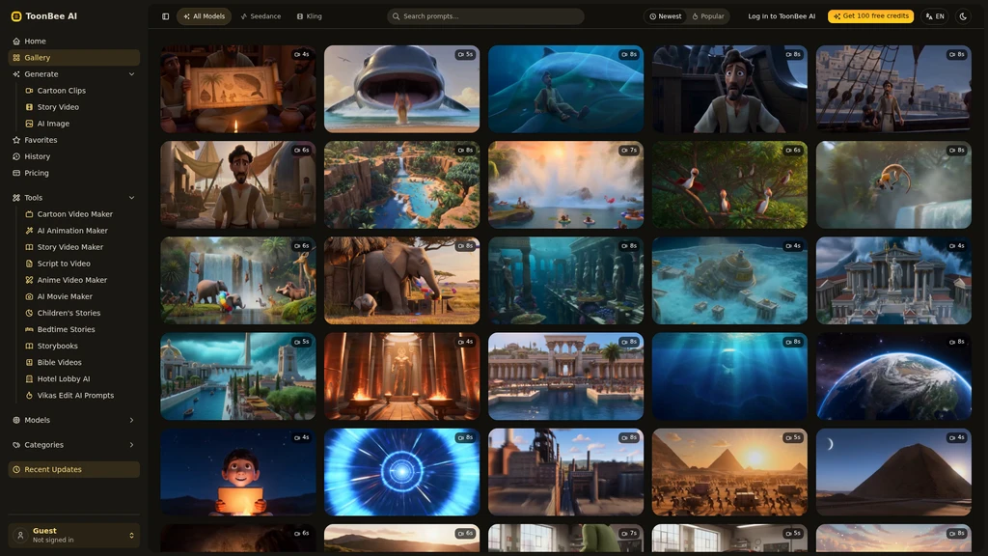Click Get 100 free credits button
The height and width of the screenshot is (556, 988).
pyautogui.click(x=871, y=16)
